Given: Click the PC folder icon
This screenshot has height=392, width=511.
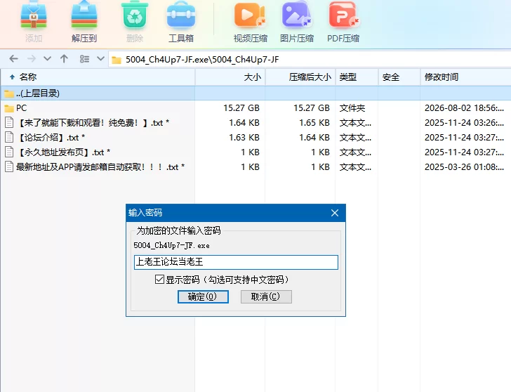Looking at the screenshot, I should tap(9, 108).
